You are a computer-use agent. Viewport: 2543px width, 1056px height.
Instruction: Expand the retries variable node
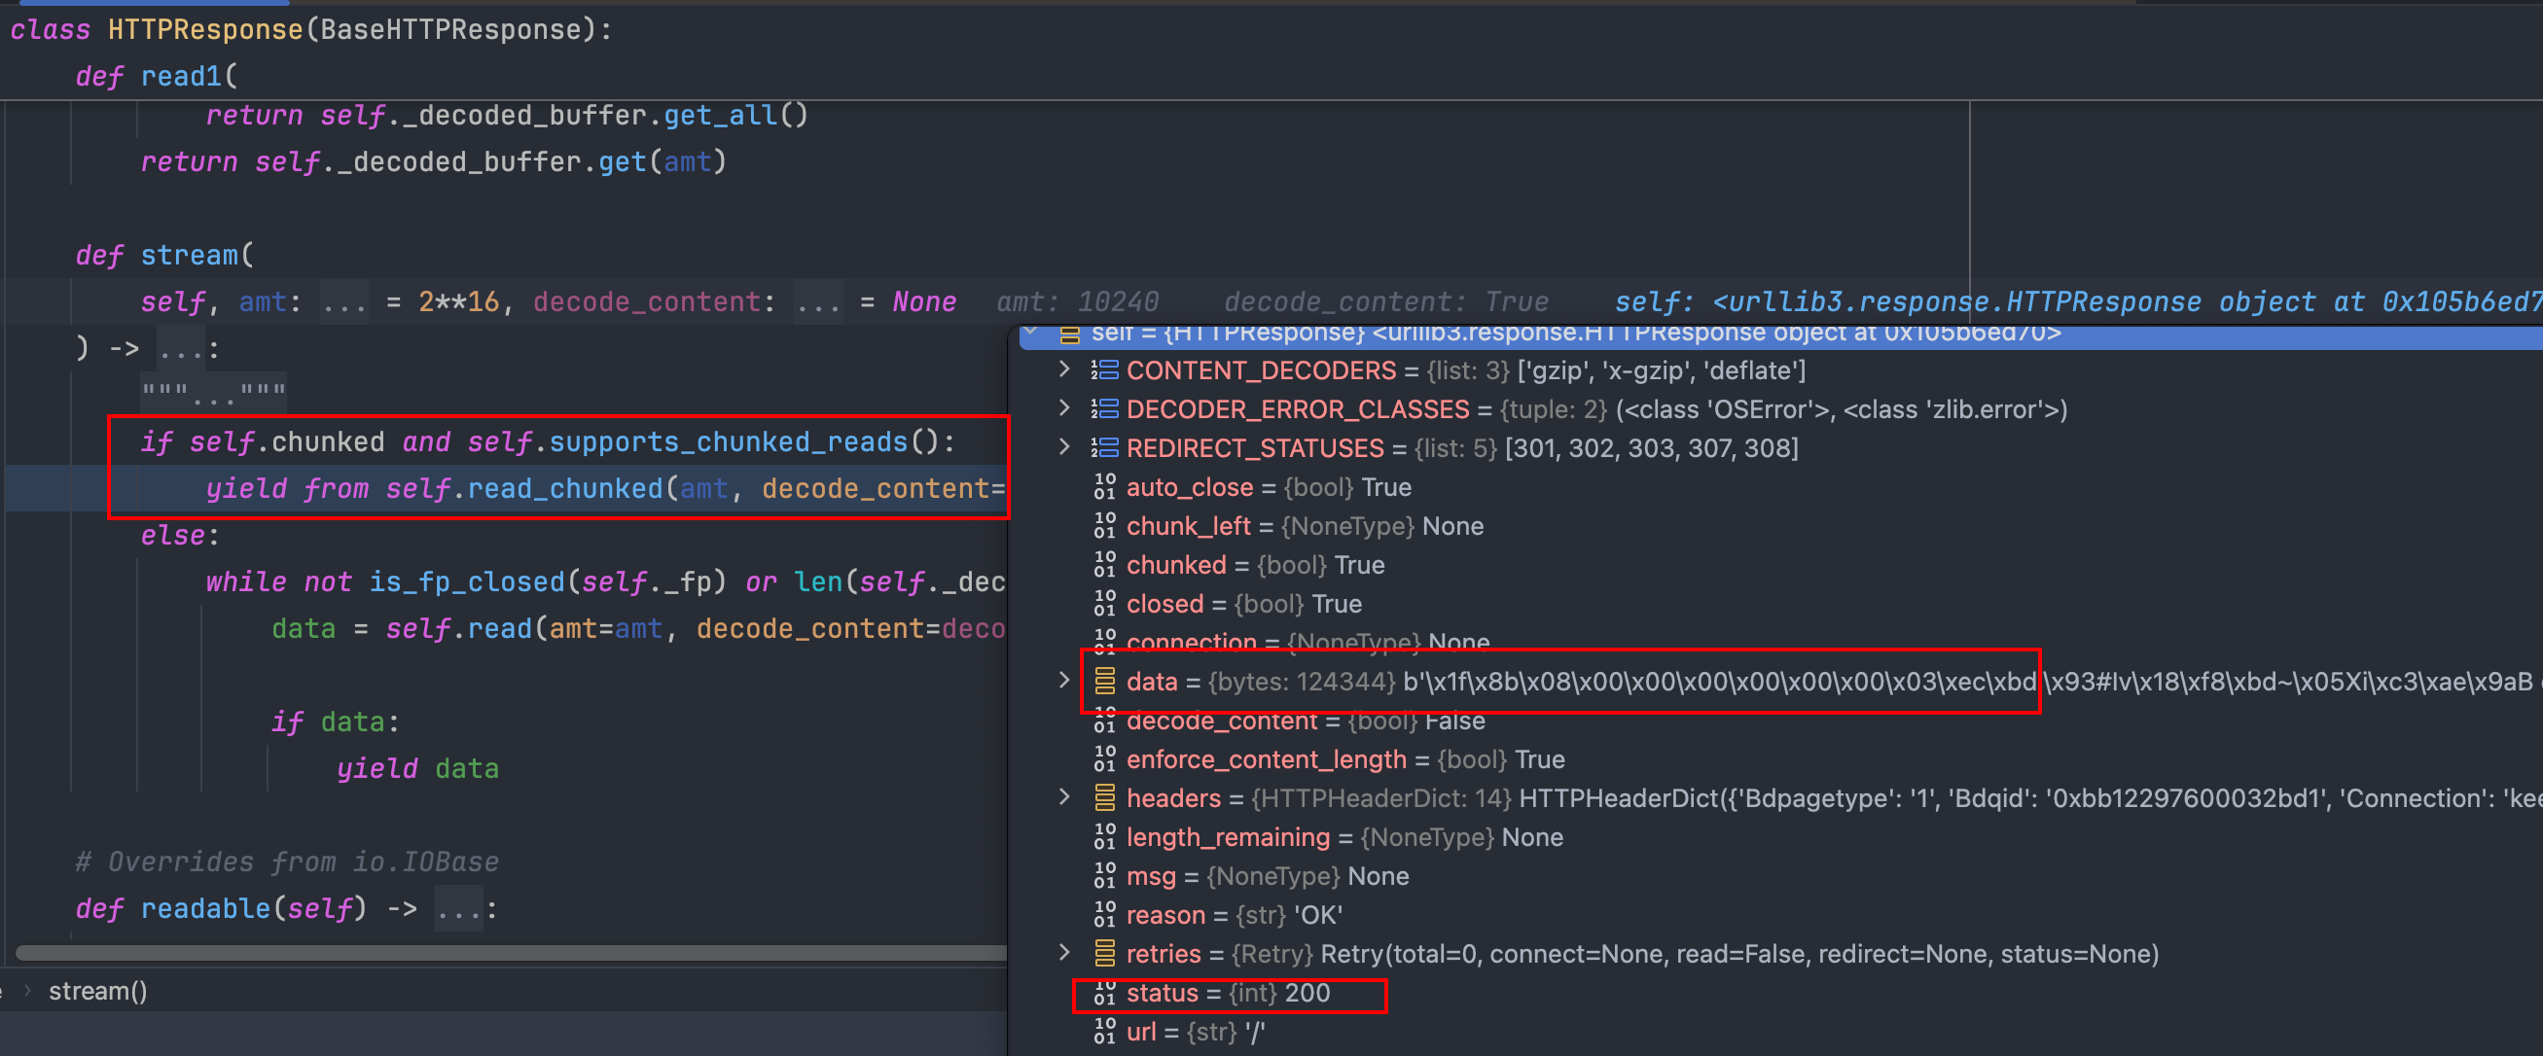click(x=1064, y=952)
